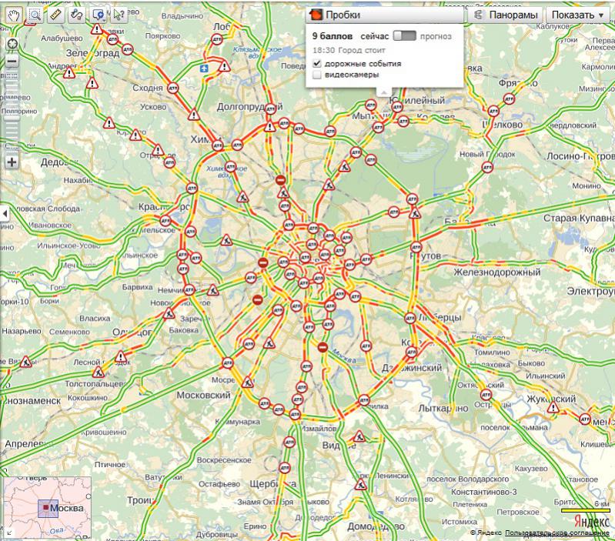Viewport: 615px width, 541px height.
Task: Zoom out with the minus button
Action: (12, 62)
